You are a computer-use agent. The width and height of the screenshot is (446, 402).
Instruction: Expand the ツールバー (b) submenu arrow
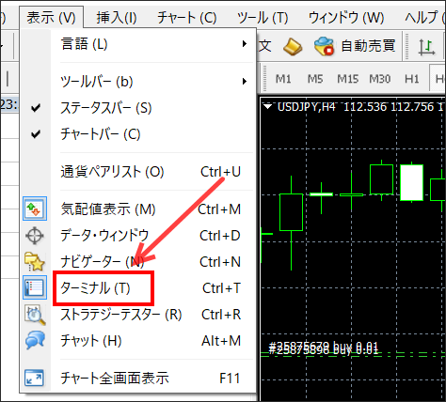coord(245,82)
